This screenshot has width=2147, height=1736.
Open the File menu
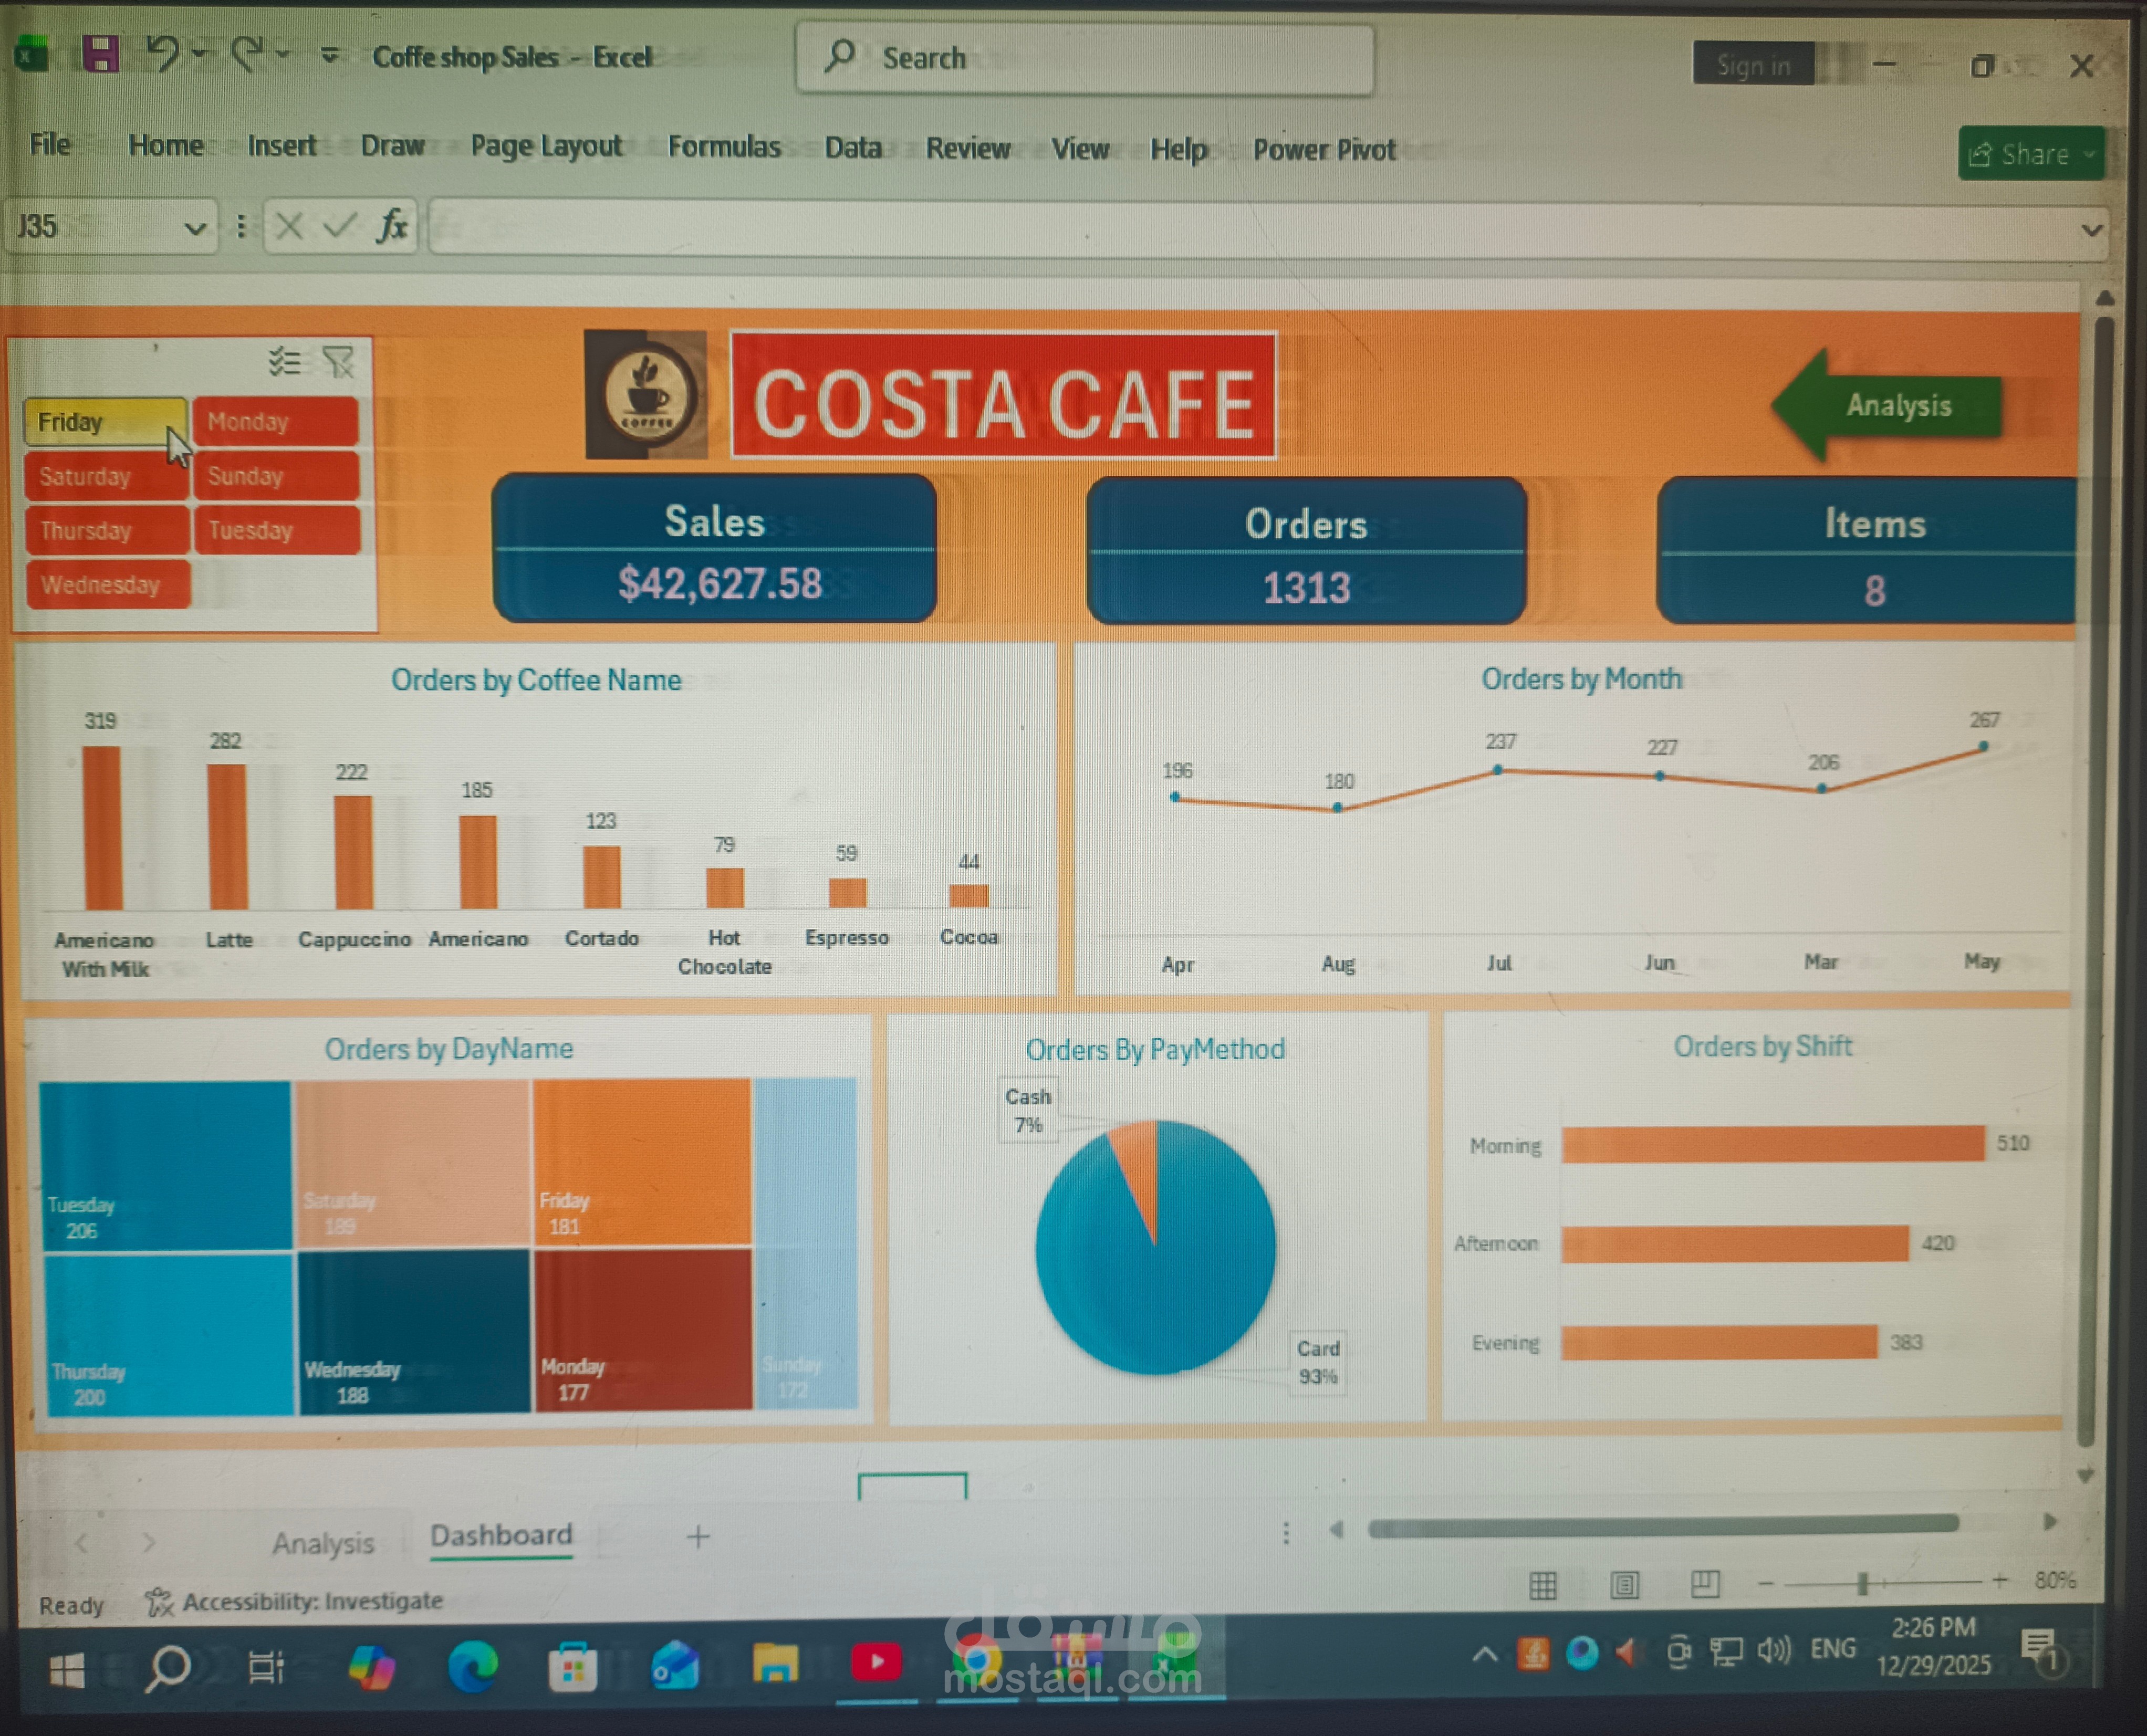[50, 144]
